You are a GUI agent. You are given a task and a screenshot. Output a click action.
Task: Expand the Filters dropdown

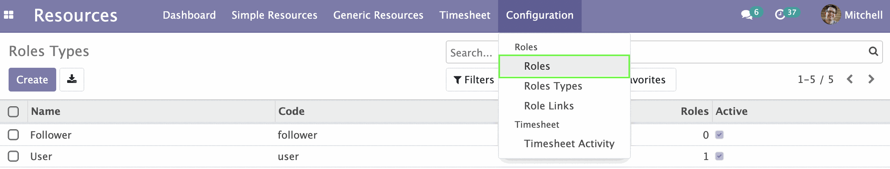coord(473,80)
